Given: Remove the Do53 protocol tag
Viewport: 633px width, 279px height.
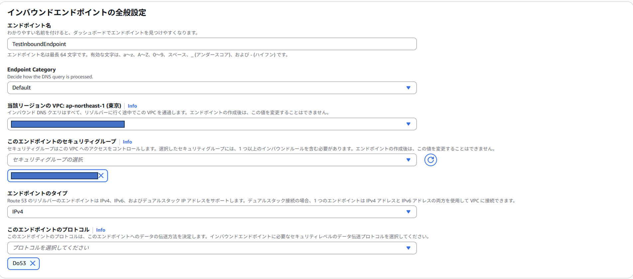Looking at the screenshot, I should [33, 263].
